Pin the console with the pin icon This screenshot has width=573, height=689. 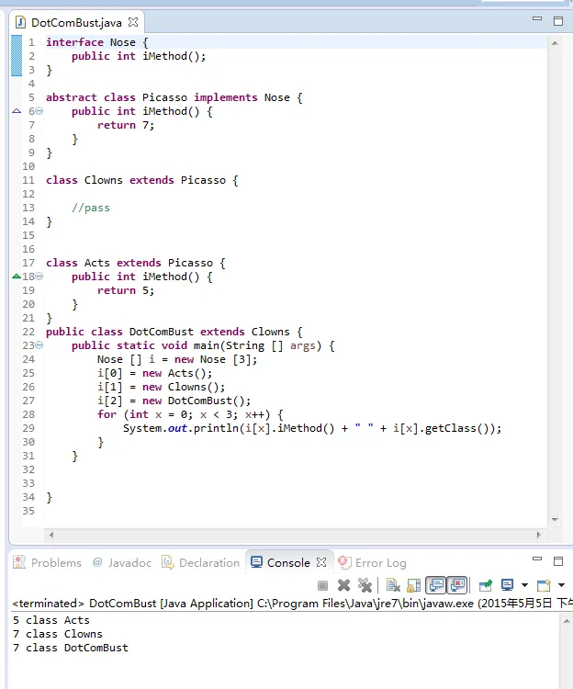485,585
